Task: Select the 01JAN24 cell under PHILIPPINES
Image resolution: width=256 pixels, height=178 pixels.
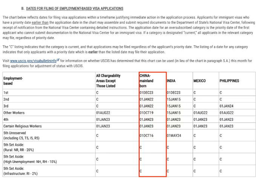Action: point(226,106)
